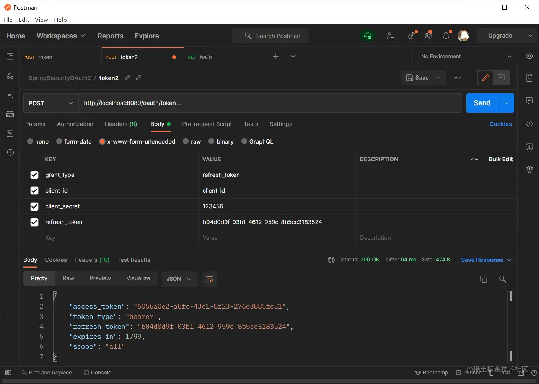
Task: Uncheck the grant_type parameter checkbox
Action: click(34, 175)
